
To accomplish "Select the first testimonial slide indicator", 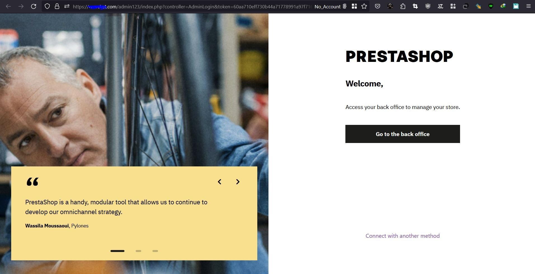I will tap(117, 251).
